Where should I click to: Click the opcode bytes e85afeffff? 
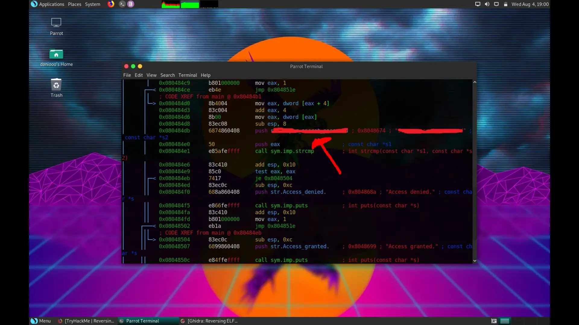[224, 151]
